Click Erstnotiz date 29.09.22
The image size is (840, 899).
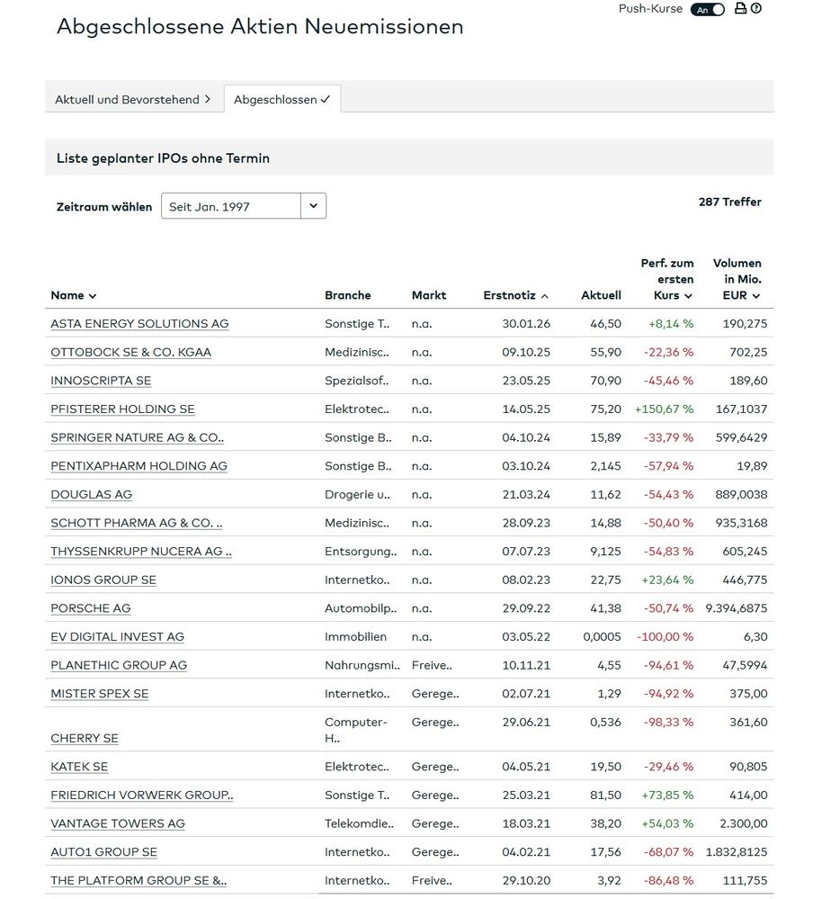[x=526, y=608]
